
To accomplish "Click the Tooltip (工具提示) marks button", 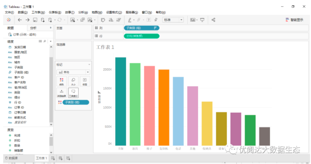I will pos(73,93).
